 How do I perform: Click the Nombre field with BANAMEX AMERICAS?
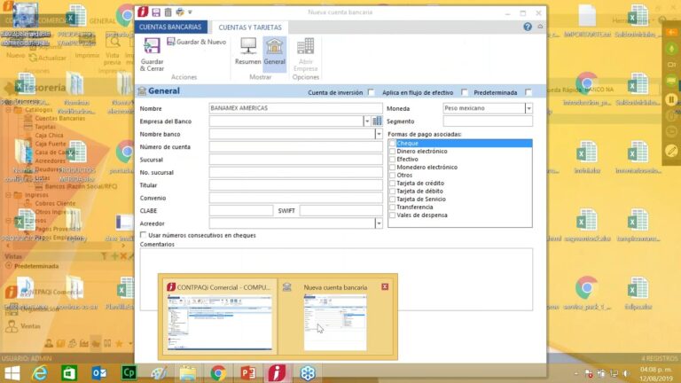(x=295, y=108)
